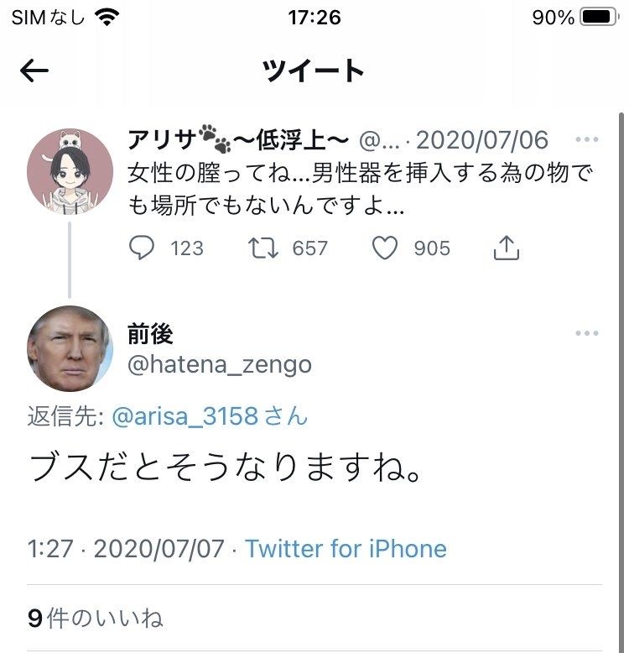The image size is (629, 653).
Task: Tap the 1:27 · 2020/07/07 timestamp
Action: 126,549
